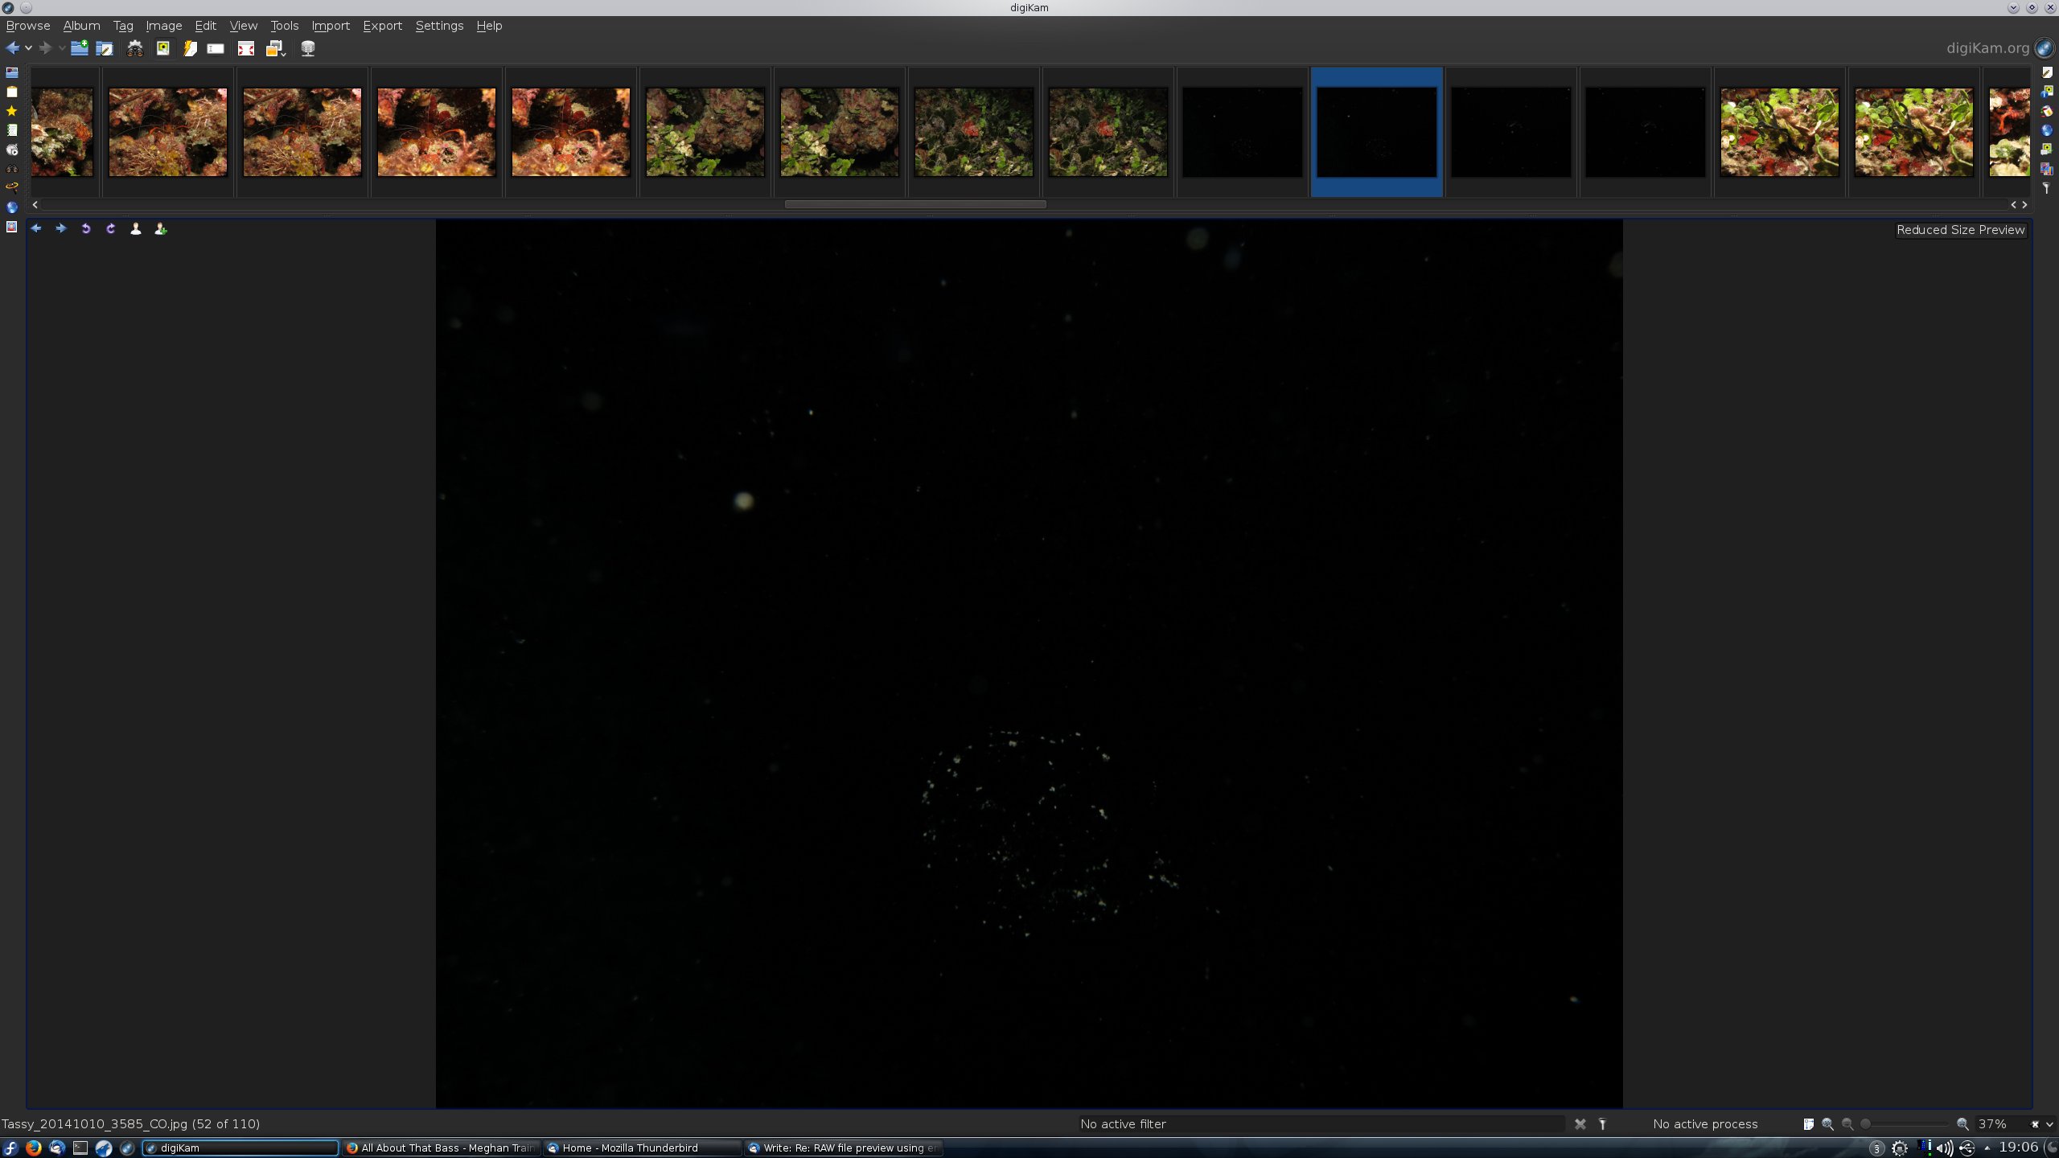
Task: Expand the slideshow toolbar dropdown arrow
Action: click(284, 53)
